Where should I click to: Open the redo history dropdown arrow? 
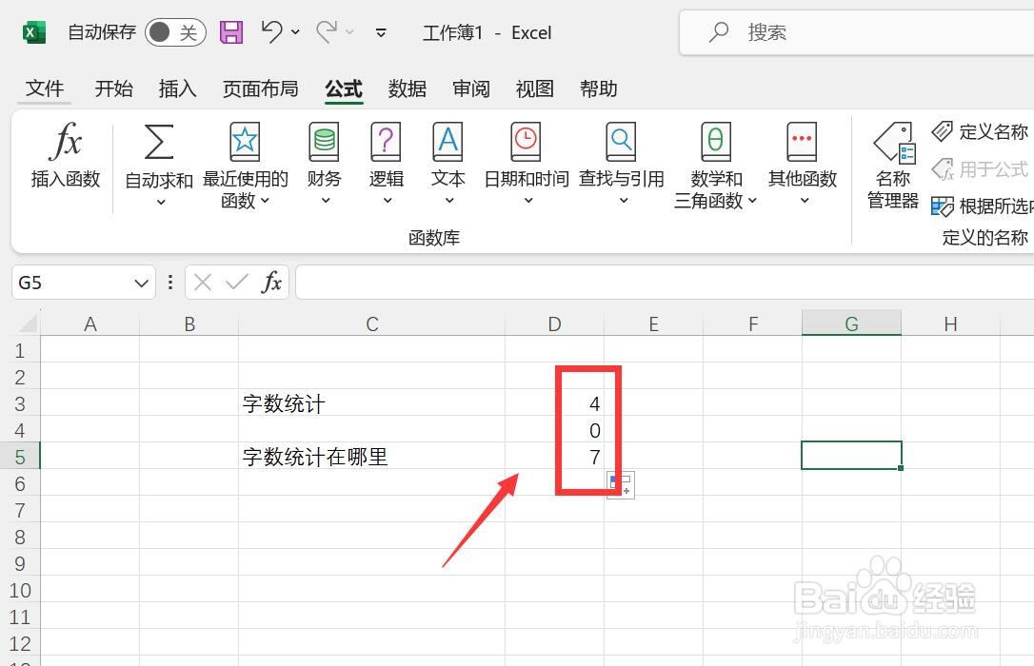pyautogui.click(x=350, y=31)
